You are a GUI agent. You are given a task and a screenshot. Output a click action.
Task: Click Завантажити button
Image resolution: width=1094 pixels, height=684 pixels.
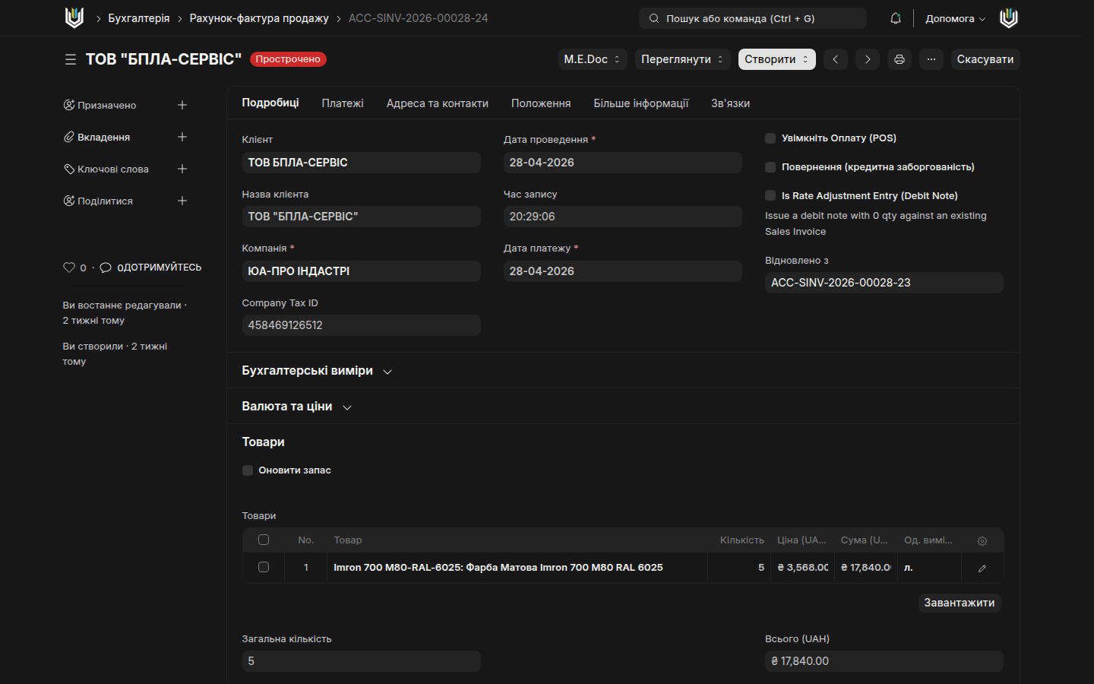[x=960, y=603]
